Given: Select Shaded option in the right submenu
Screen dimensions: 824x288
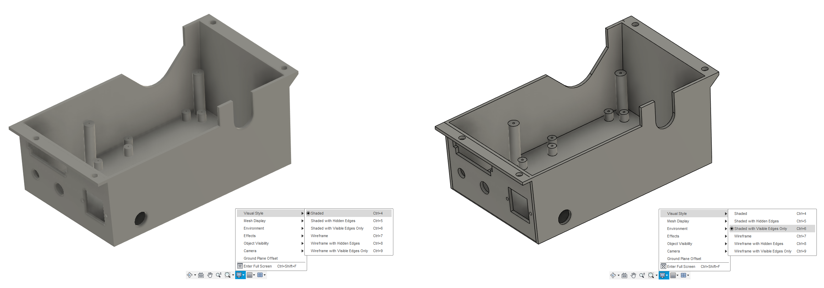Looking at the screenshot, I should (x=740, y=214).
